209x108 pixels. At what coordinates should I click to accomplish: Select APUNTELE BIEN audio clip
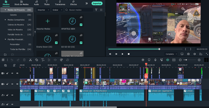pos(72,21)
